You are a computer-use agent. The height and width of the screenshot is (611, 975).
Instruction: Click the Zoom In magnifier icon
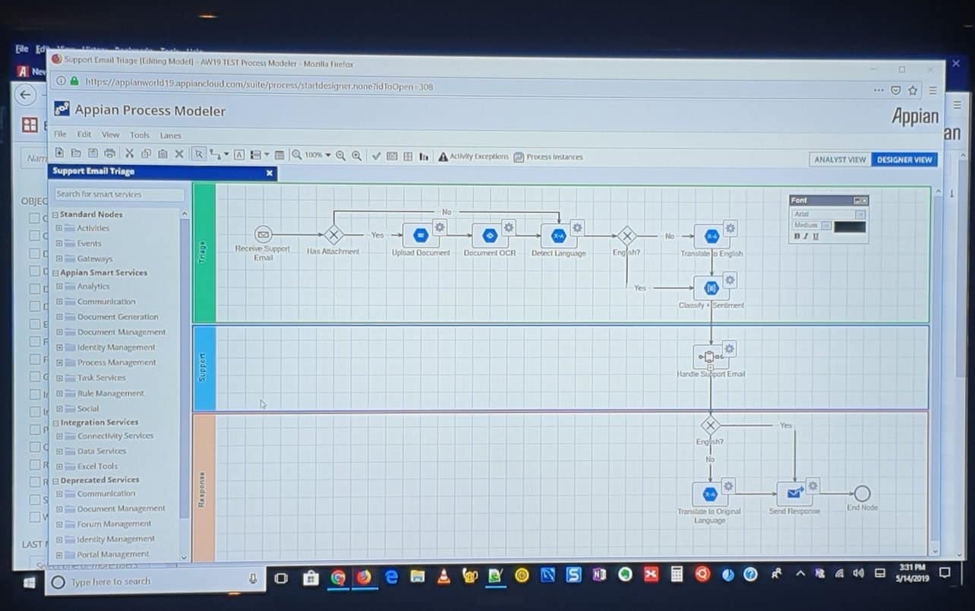coord(356,155)
